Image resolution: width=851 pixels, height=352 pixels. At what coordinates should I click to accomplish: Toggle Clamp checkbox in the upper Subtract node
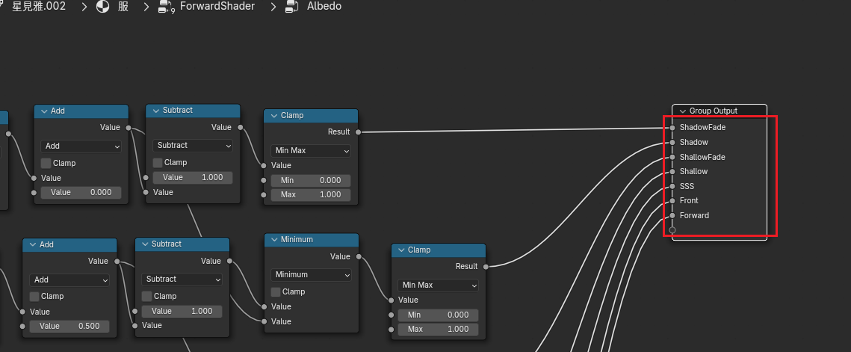pos(158,162)
